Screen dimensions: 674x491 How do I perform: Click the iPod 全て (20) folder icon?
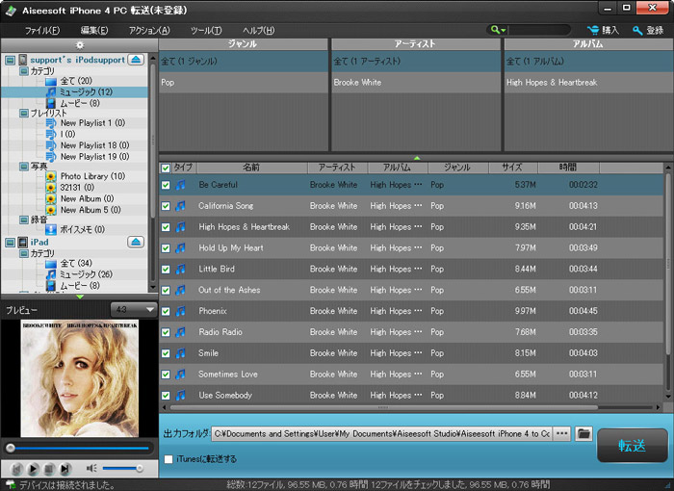point(51,81)
